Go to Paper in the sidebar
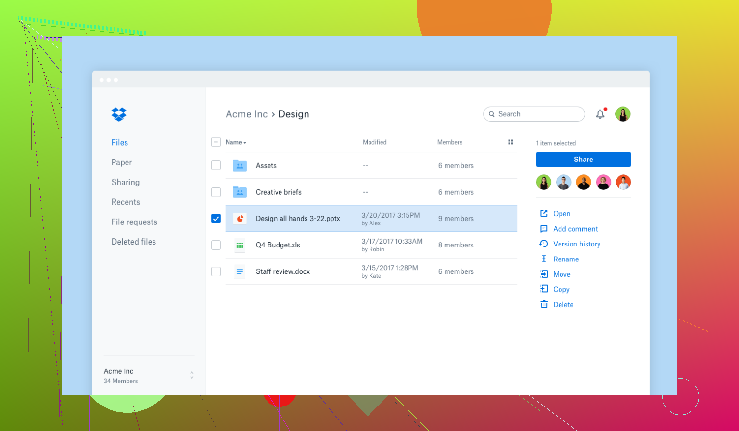Image resolution: width=739 pixels, height=431 pixels. pyautogui.click(x=121, y=162)
